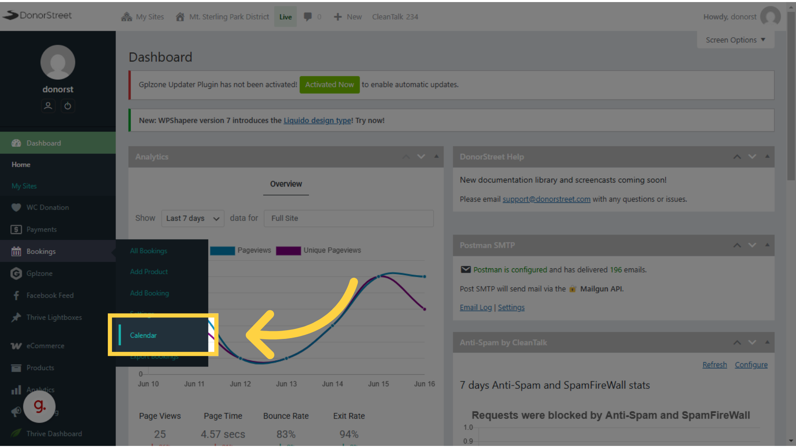Click CleanTalk 234 in admin bar
796x448 pixels.
[395, 17]
